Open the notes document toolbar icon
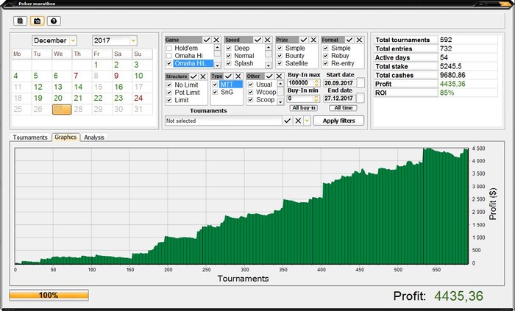Screen dimensions: 515x311 coord(20,21)
